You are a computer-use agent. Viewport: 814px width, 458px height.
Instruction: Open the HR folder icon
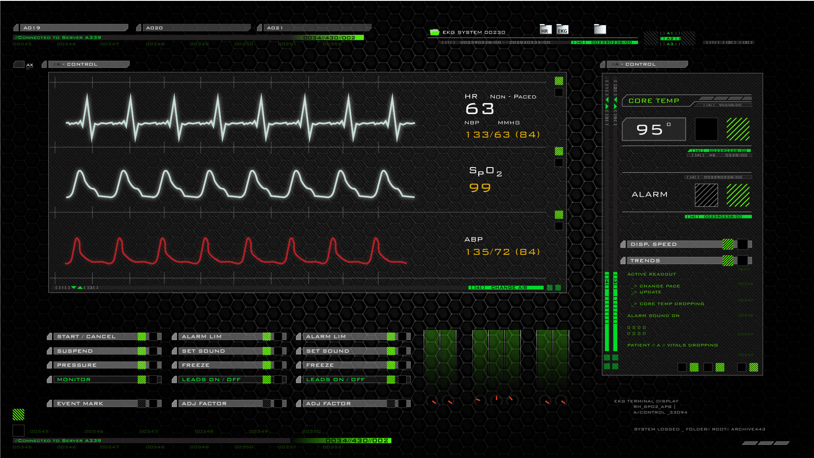point(545,29)
